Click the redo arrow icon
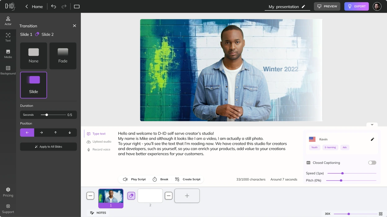 (64, 6)
